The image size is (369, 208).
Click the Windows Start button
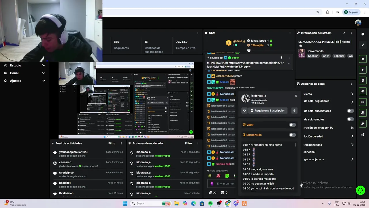(x=125, y=203)
